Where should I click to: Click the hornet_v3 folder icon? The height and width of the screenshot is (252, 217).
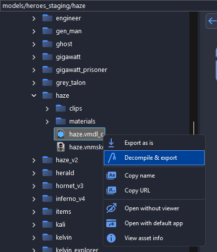click(x=47, y=186)
